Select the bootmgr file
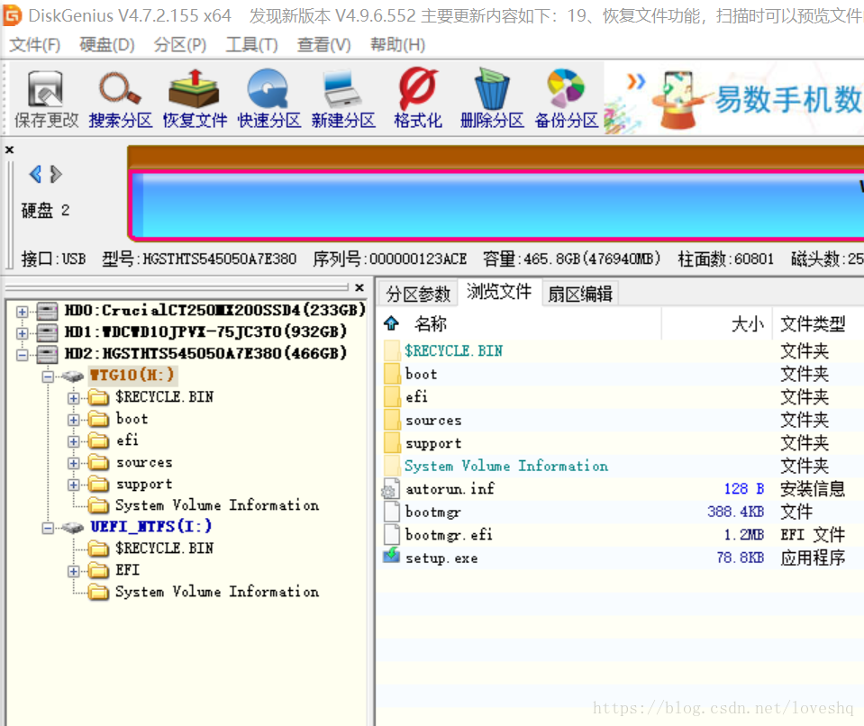The image size is (864, 726). point(433,512)
